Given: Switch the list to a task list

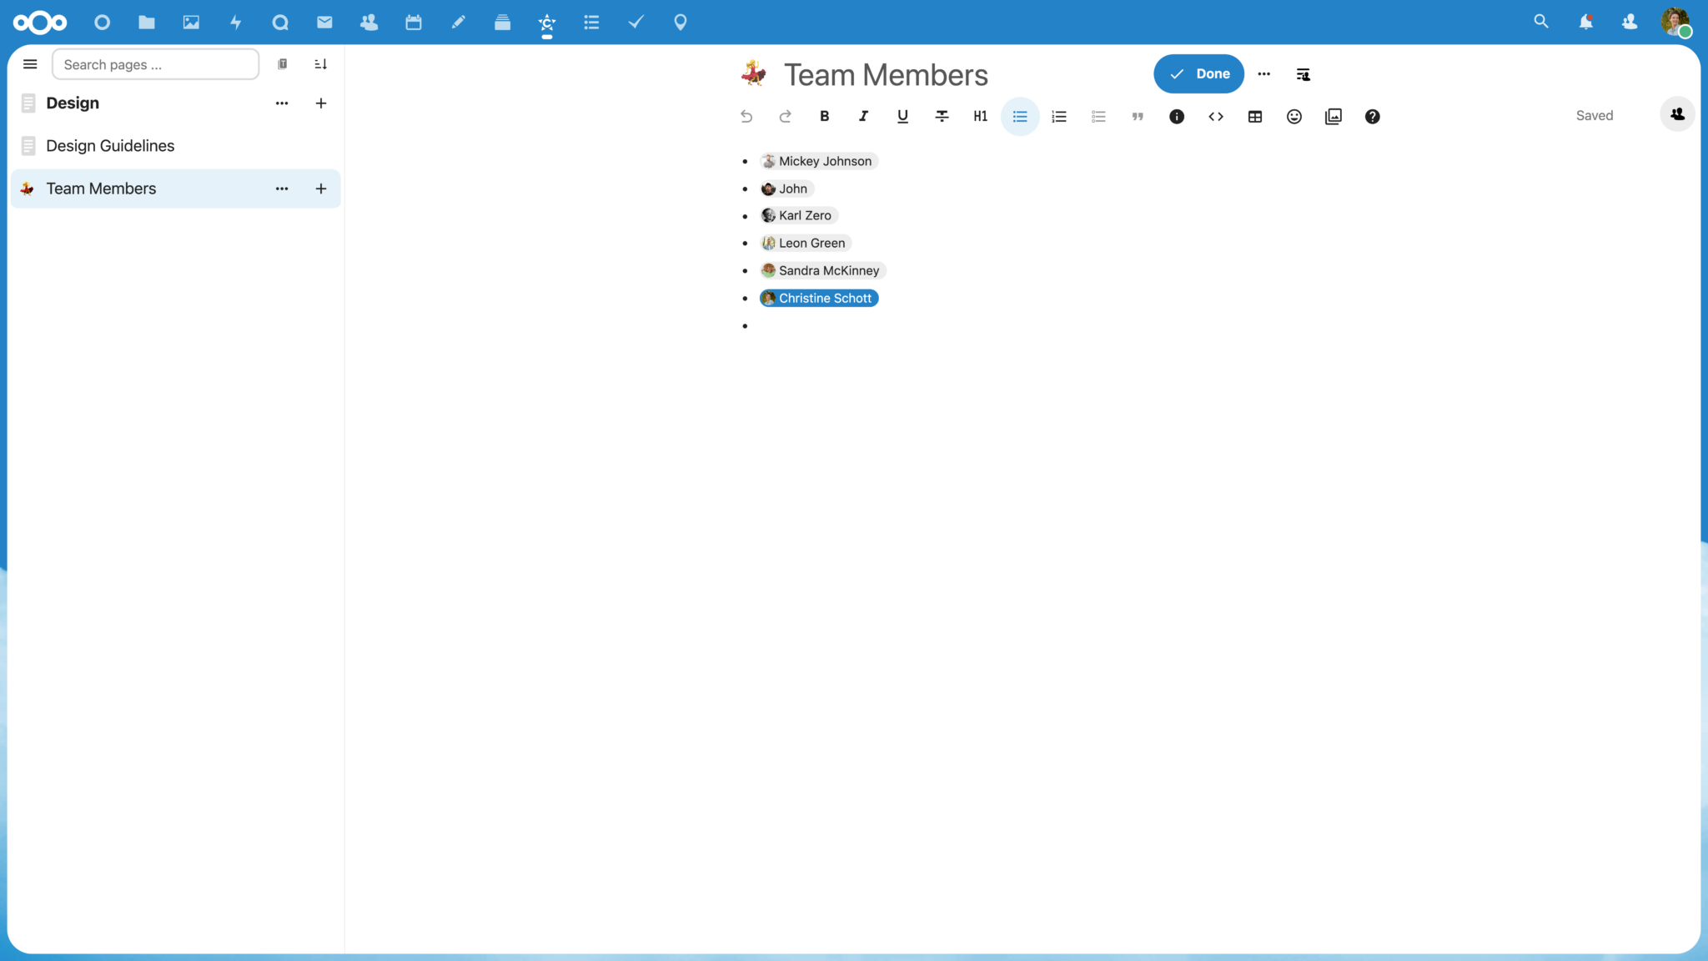Looking at the screenshot, I should pos(1098,116).
